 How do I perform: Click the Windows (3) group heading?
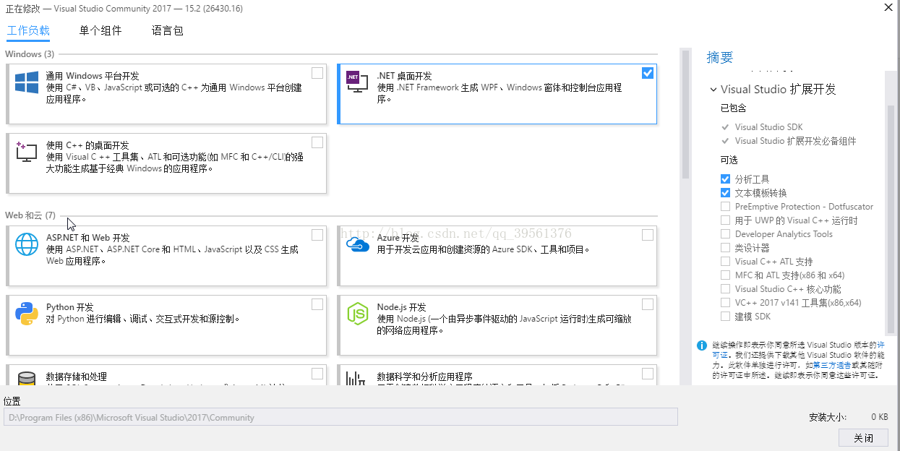pyautogui.click(x=30, y=54)
